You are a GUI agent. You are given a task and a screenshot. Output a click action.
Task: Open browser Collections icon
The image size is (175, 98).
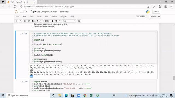(160, 7)
